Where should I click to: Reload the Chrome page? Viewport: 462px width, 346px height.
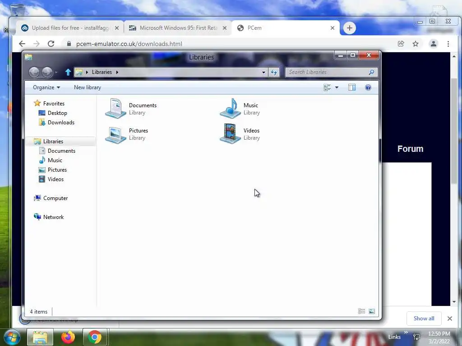(51, 44)
